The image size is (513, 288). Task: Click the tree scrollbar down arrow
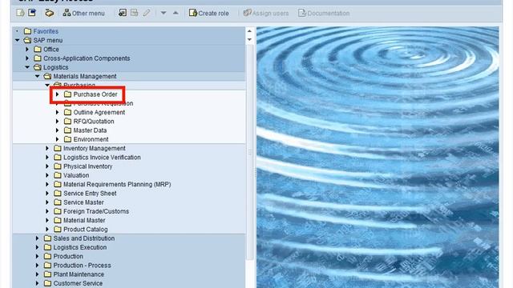249,39
